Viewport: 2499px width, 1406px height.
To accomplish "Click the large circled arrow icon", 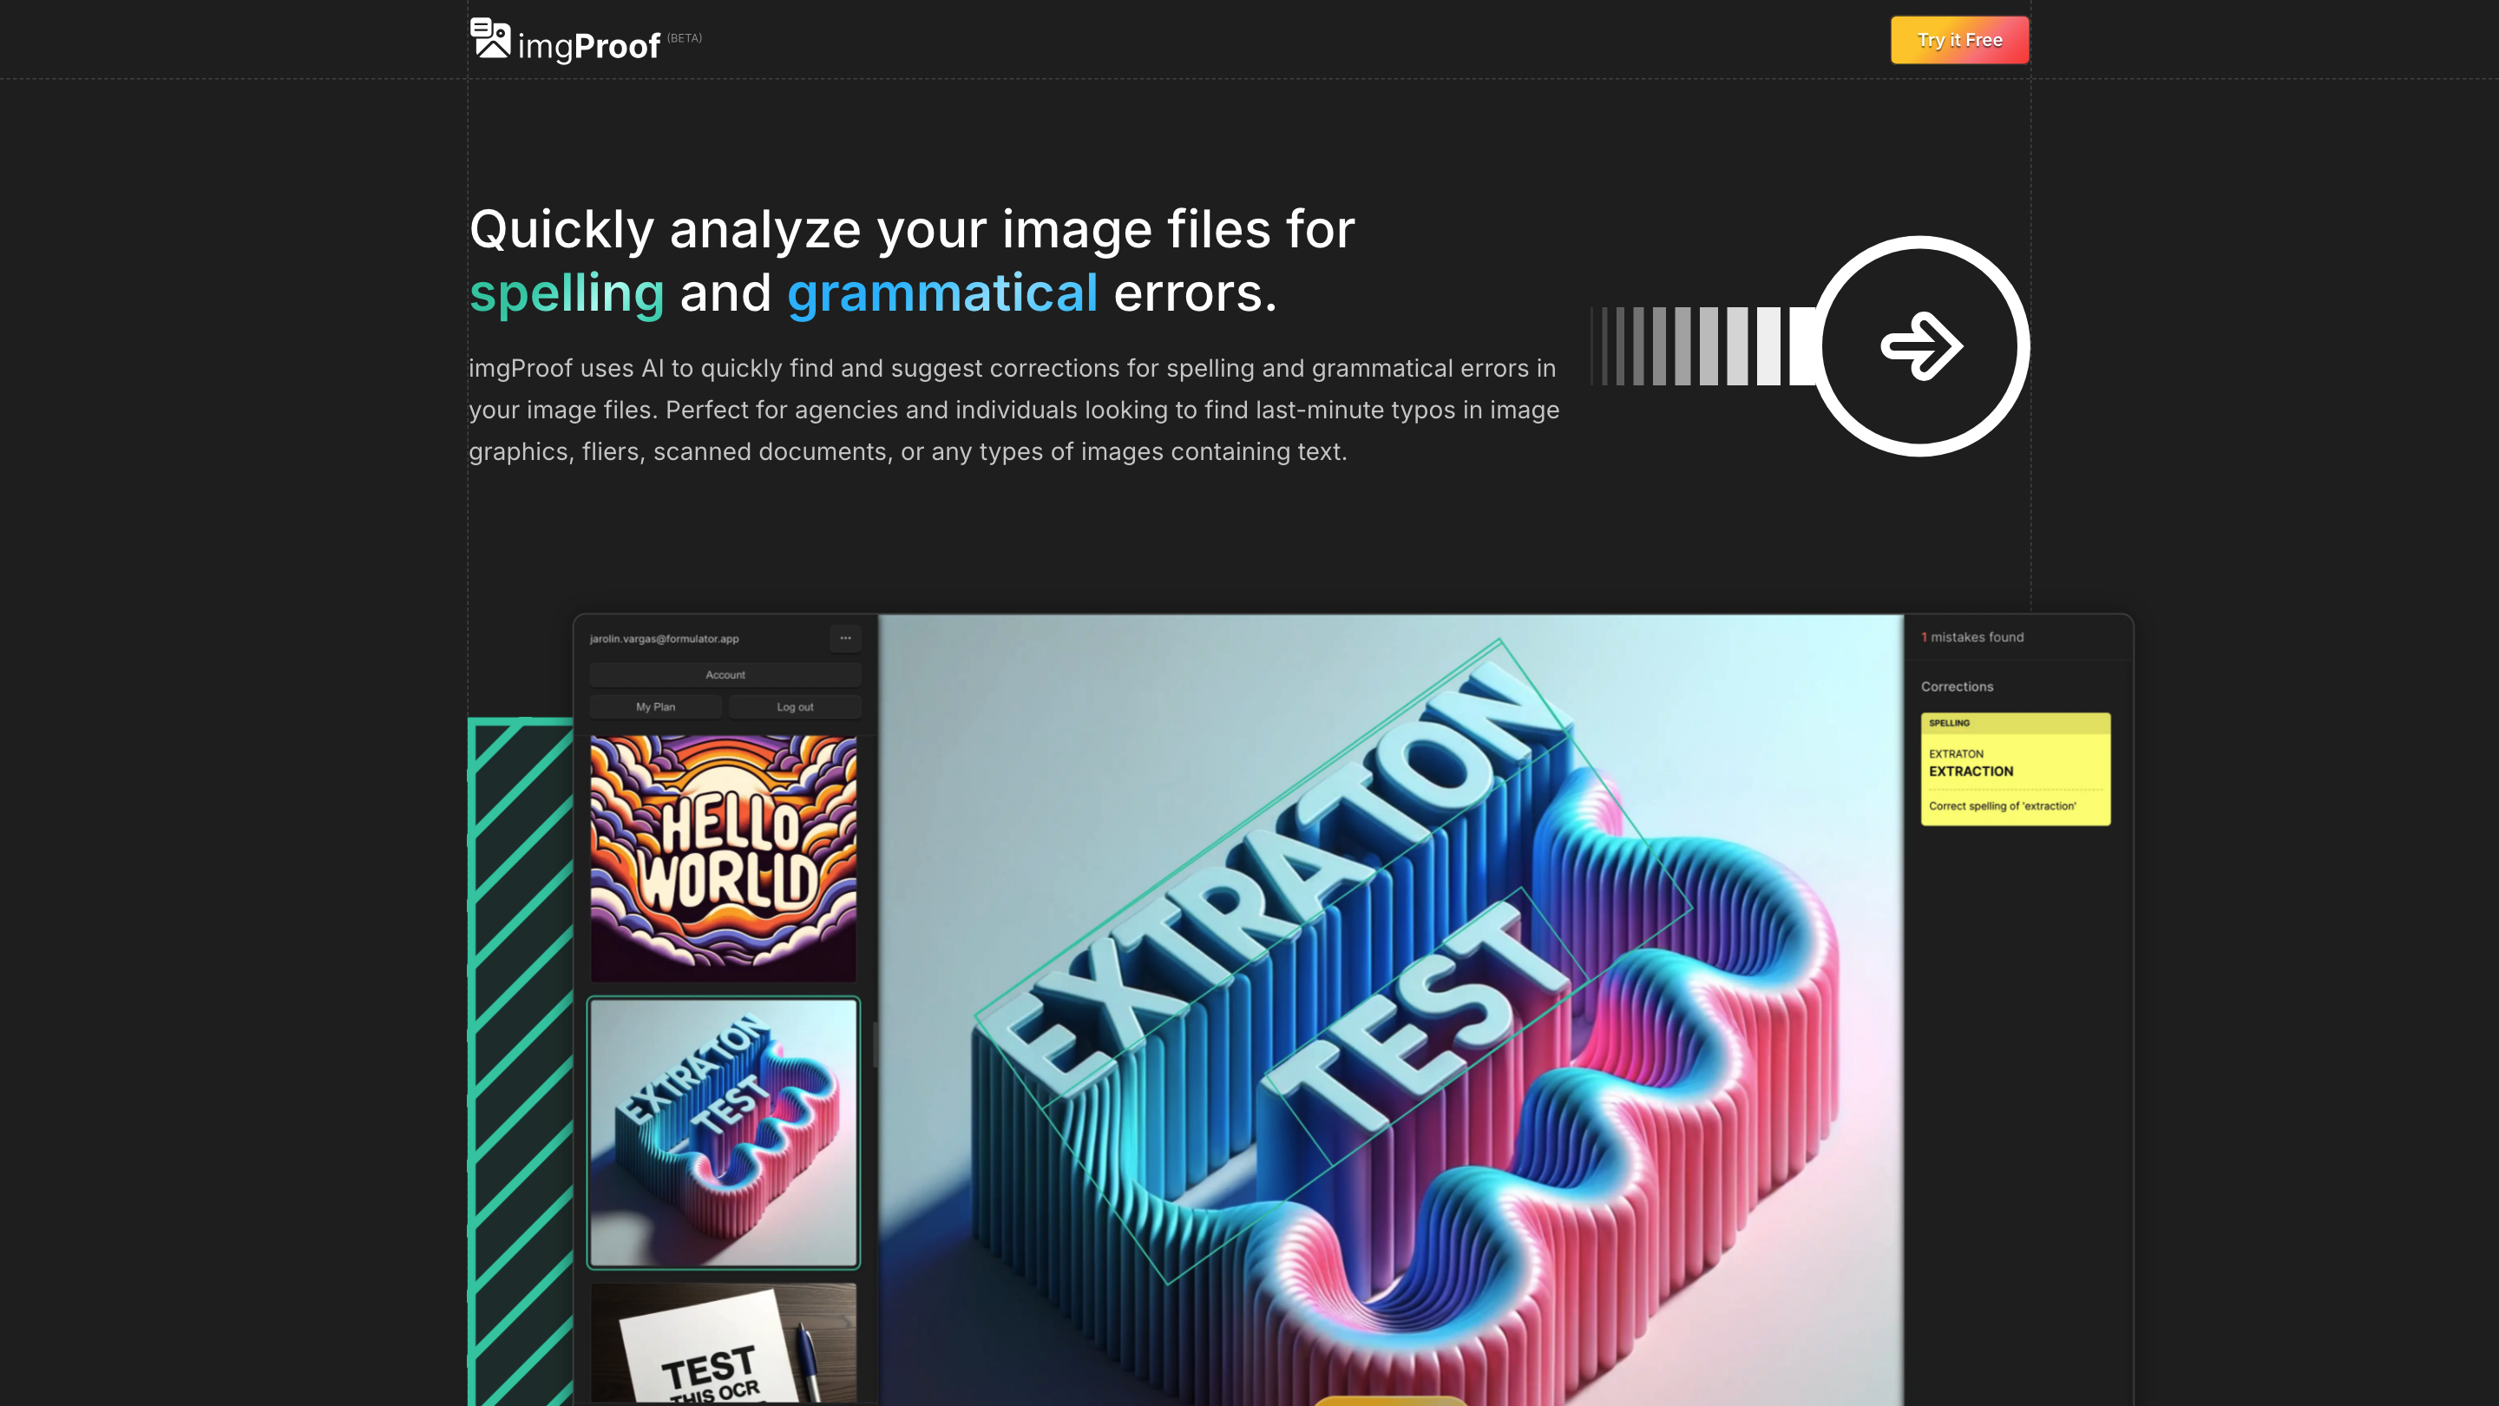I will click(1921, 346).
